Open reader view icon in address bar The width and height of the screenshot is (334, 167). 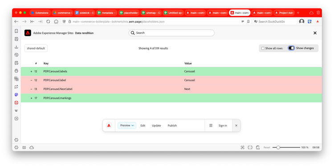243,21
